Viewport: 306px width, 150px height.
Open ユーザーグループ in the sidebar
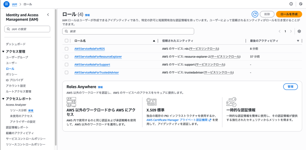[x=17, y=57]
